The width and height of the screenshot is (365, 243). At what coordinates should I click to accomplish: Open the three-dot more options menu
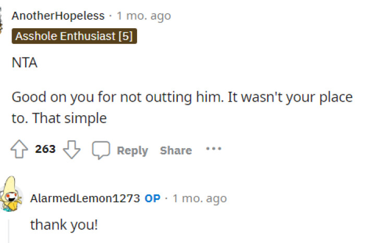[x=213, y=149]
